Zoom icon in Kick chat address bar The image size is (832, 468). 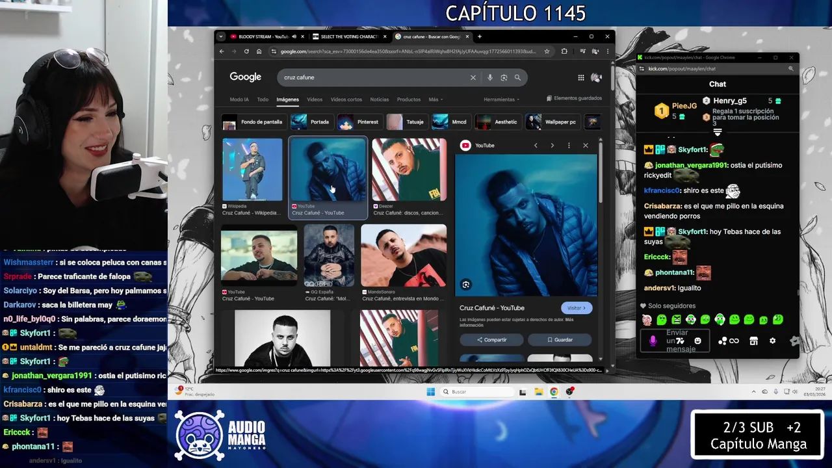pyautogui.click(x=791, y=68)
